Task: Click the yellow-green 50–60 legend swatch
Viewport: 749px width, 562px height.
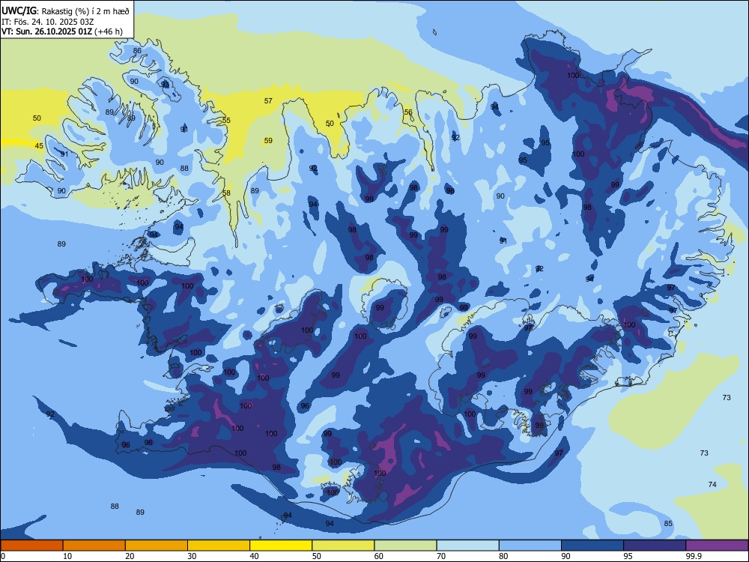Action: point(343,546)
